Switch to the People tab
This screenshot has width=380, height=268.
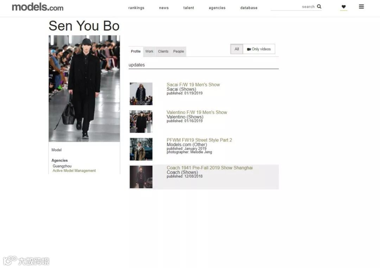coord(179,51)
